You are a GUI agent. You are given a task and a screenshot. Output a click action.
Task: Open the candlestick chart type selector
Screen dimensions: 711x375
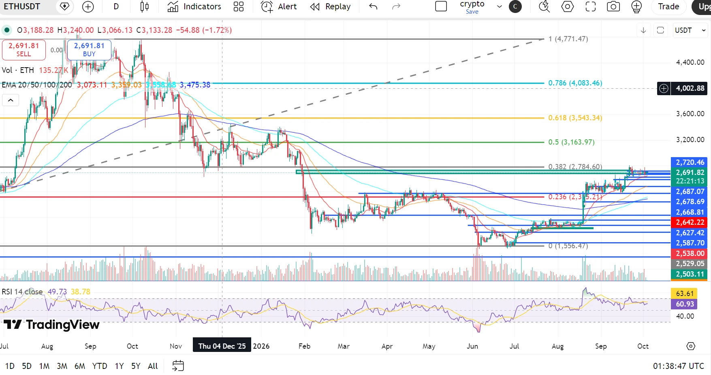(144, 6)
